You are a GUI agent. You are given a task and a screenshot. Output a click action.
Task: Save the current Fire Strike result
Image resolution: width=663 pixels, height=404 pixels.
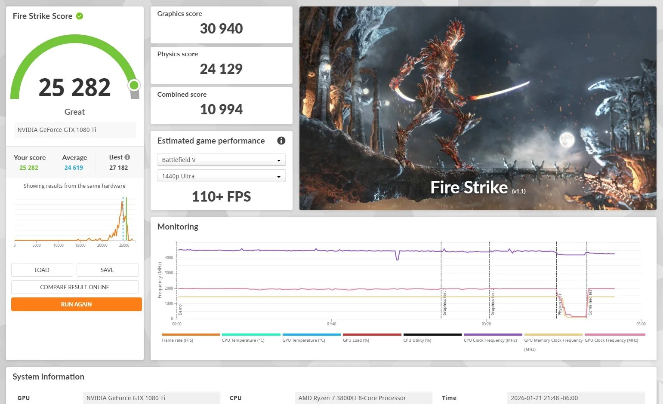pos(107,269)
